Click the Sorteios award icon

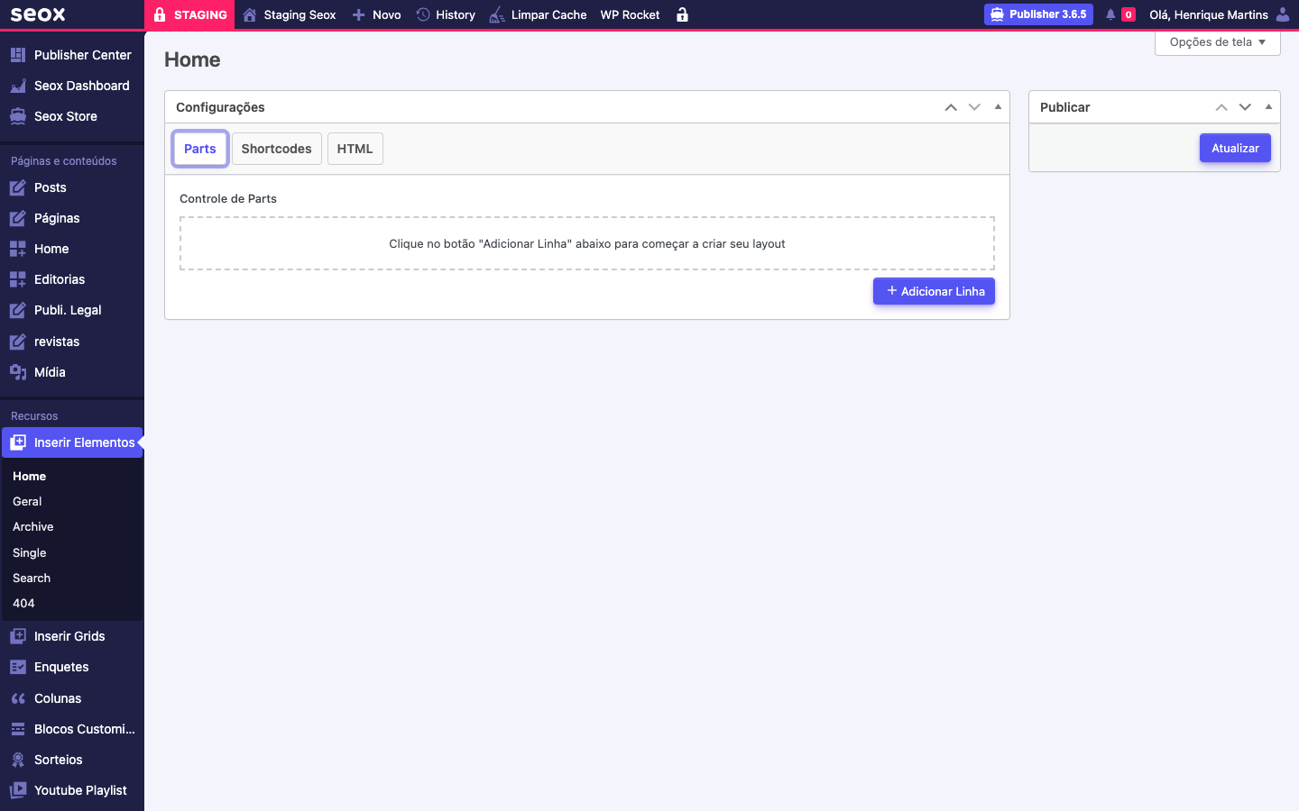tap(18, 760)
